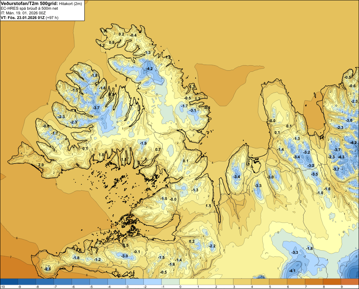Click the legend swatch between 4 and 5

[x=260, y=281]
